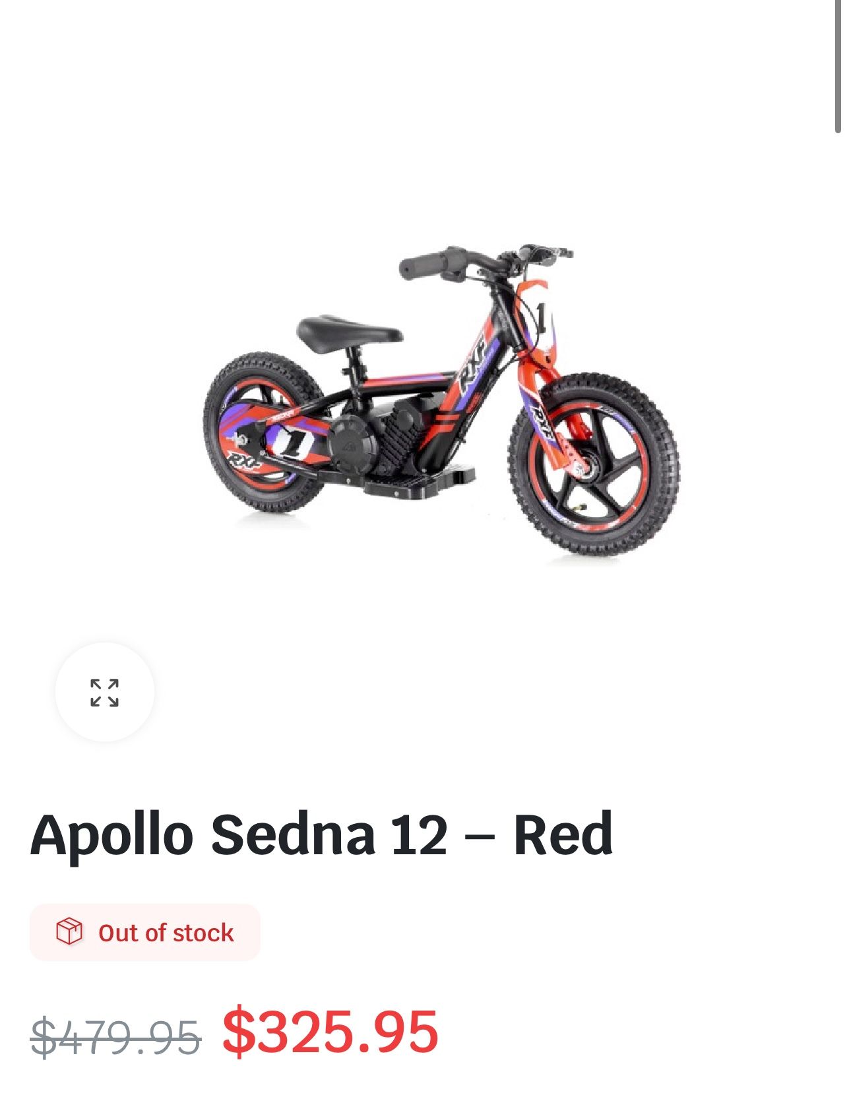847x1097 pixels.
Task: Click the bike's front wheel in photo
Action: pos(594,464)
